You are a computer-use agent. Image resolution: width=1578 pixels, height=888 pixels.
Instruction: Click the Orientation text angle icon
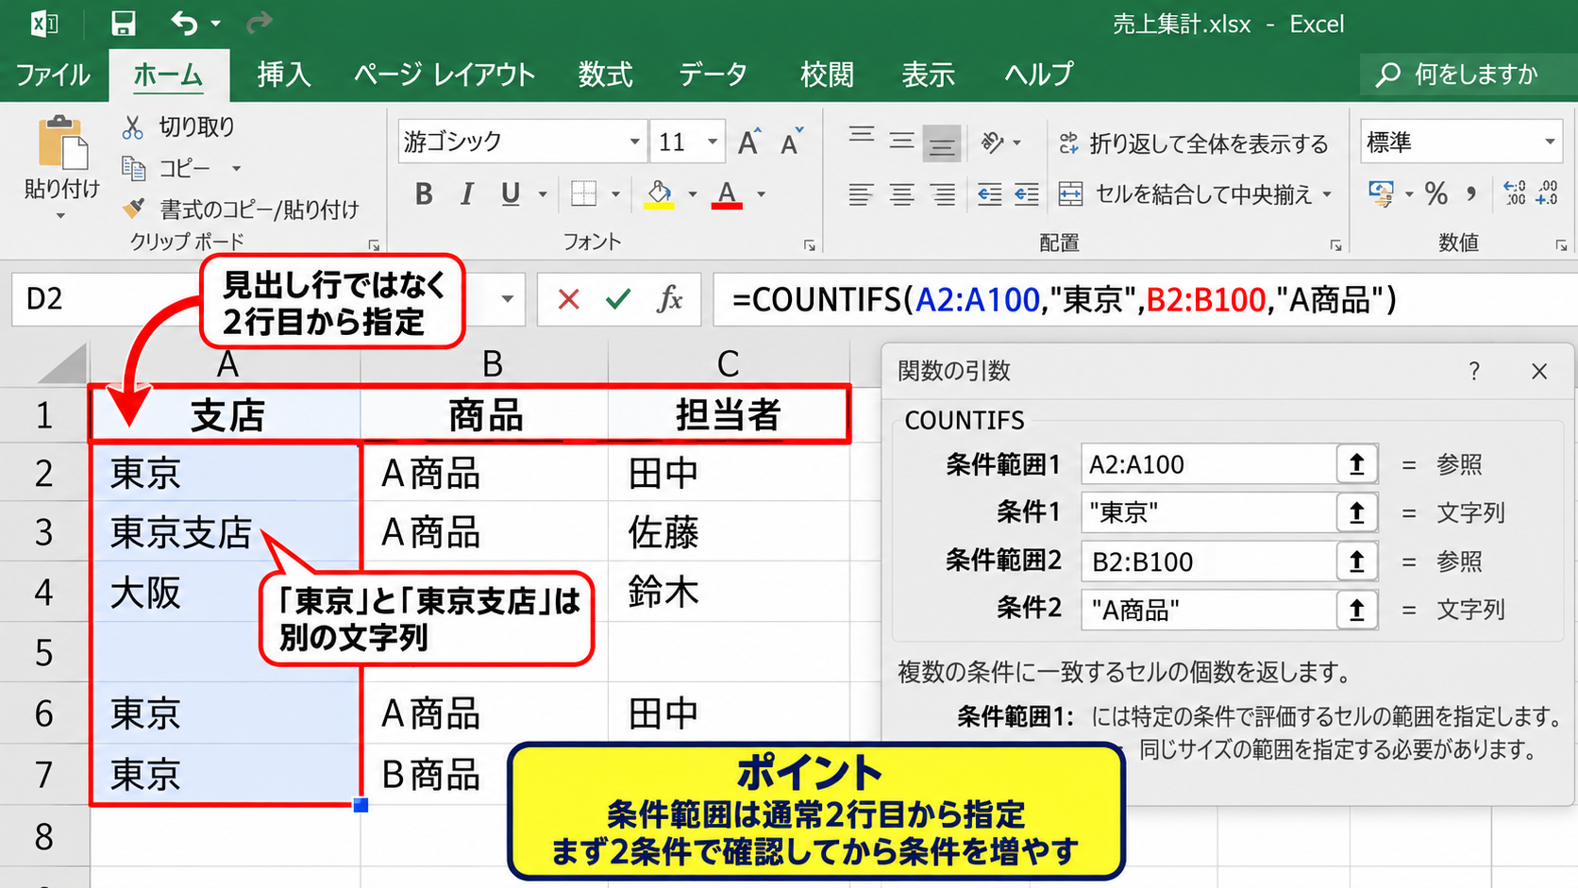point(991,142)
